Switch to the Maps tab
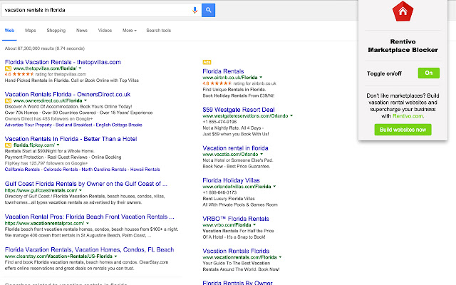This screenshot has width=456, height=285. tap(31, 31)
